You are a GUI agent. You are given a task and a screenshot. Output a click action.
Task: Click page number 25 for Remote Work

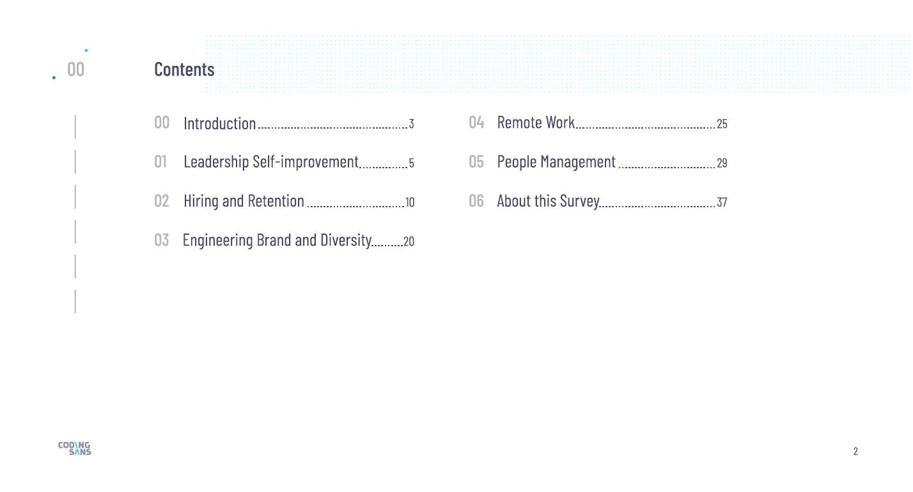(x=722, y=124)
